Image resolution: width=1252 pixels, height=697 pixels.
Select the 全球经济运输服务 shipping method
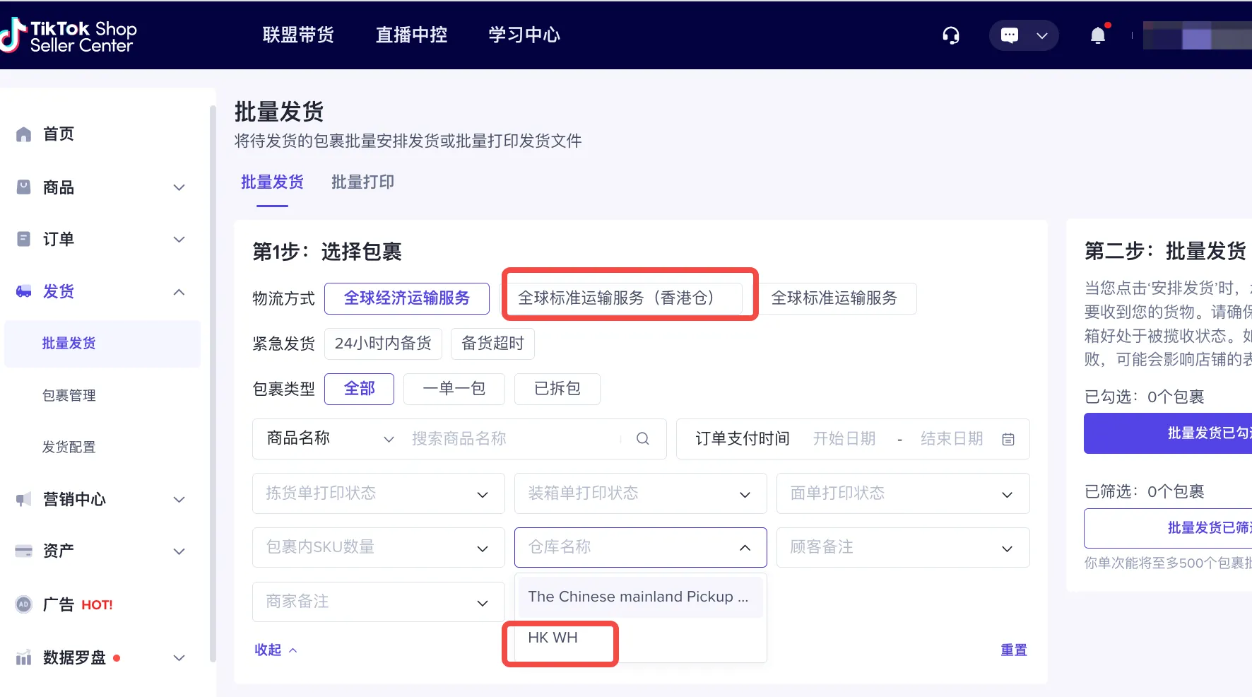point(406,298)
